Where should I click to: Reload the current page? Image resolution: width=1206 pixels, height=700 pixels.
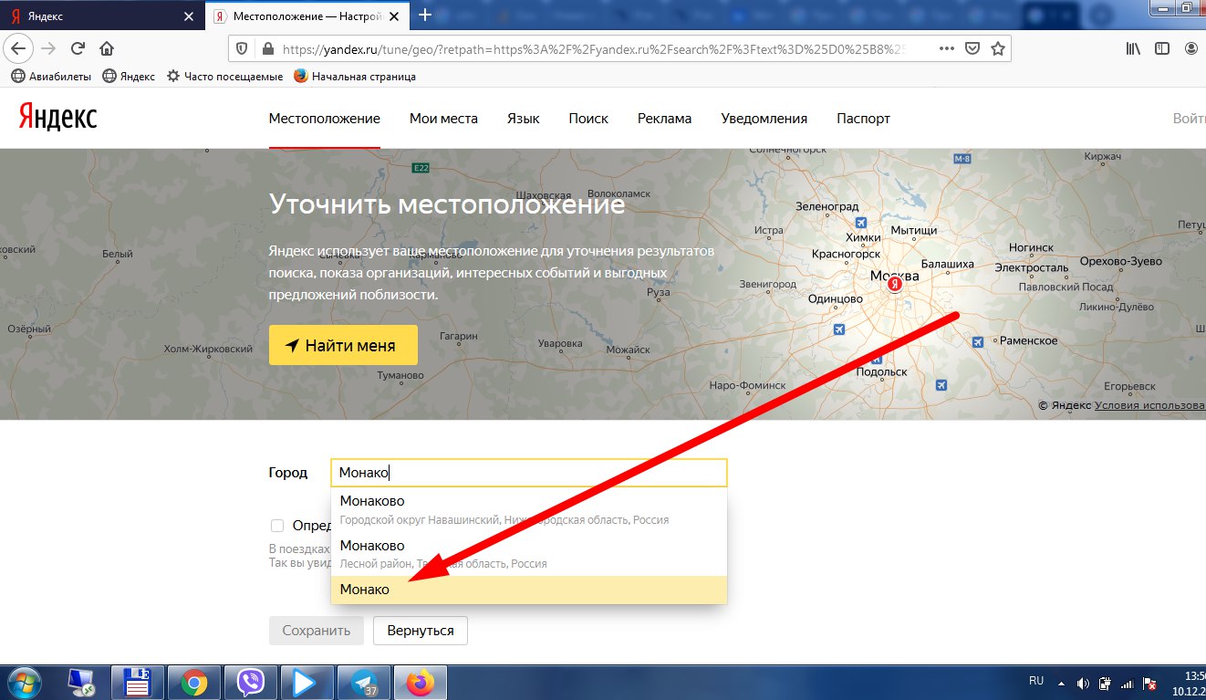[x=78, y=48]
